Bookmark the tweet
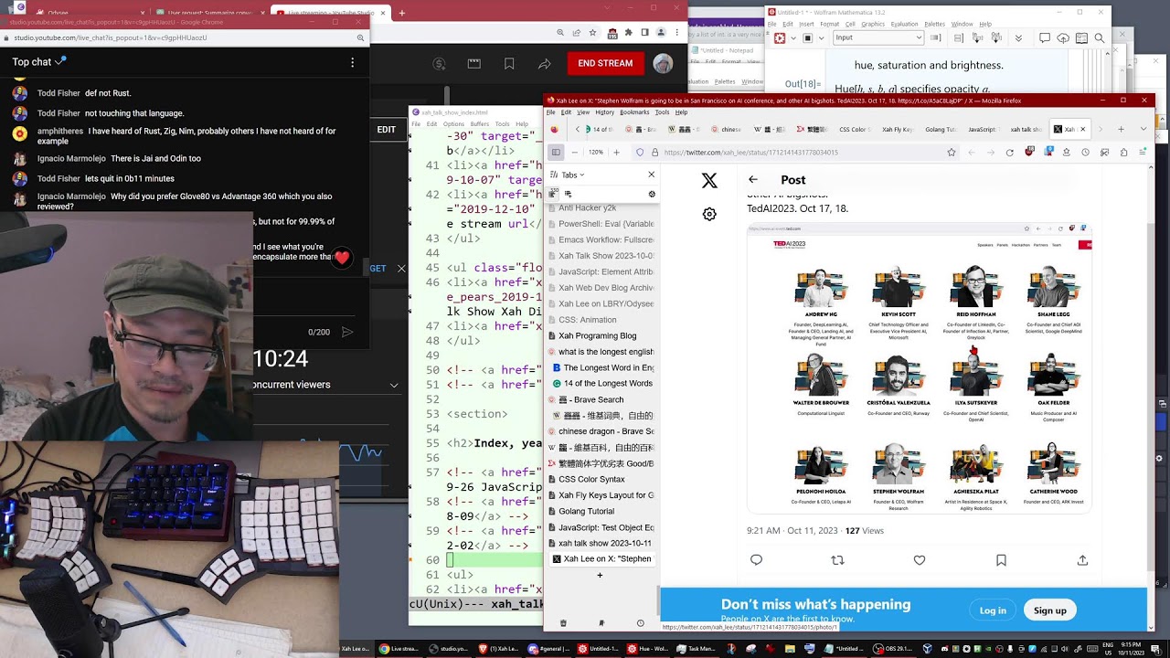 pos(1001,560)
